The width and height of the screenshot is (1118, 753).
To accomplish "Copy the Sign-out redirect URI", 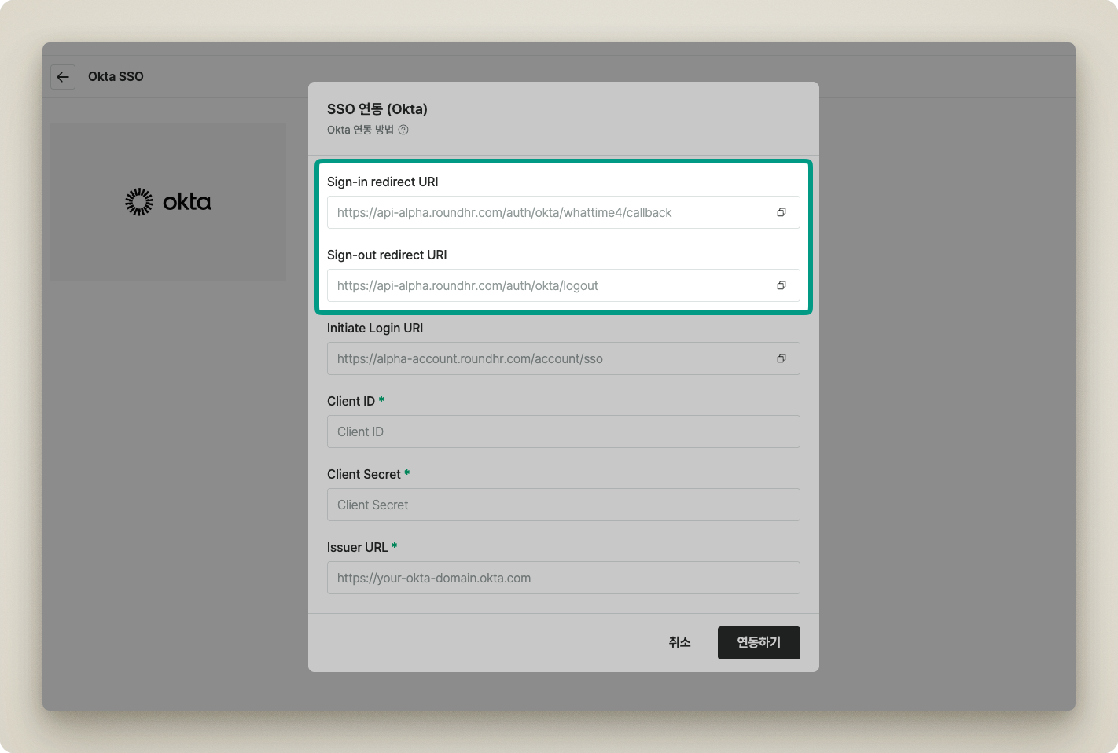I will pyautogui.click(x=781, y=285).
